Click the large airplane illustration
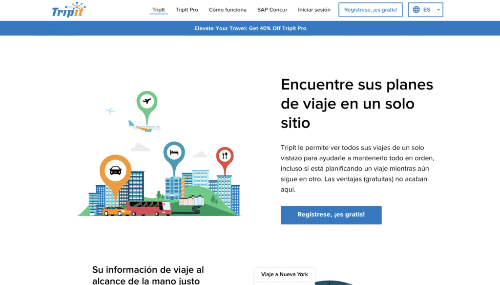Screen dimensions: 500x285 [x=144, y=127]
